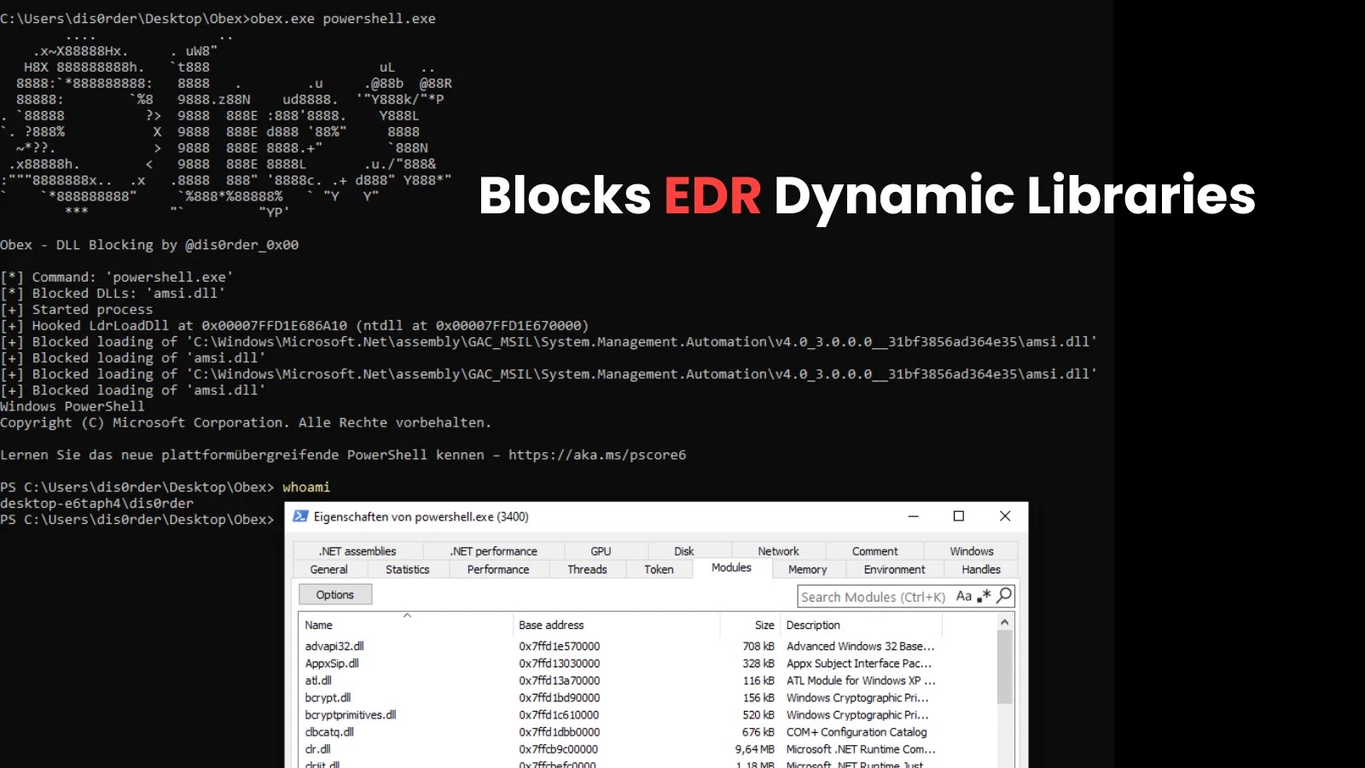Switch to the Handles tab

click(x=981, y=569)
